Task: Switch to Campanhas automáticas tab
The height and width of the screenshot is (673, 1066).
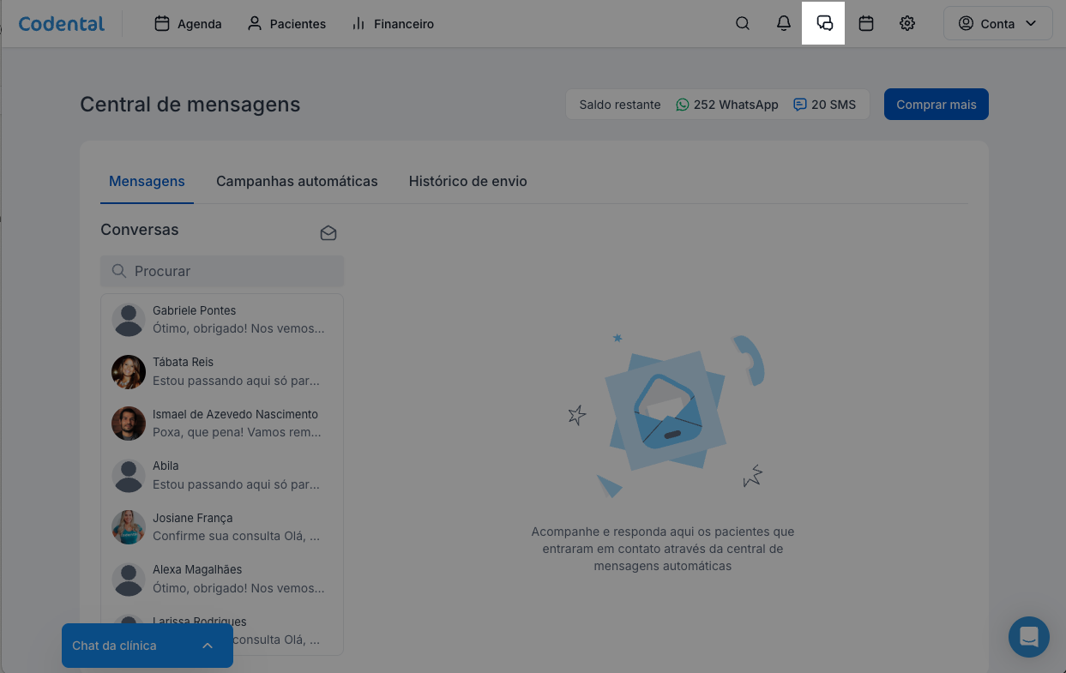Action: pyautogui.click(x=297, y=181)
